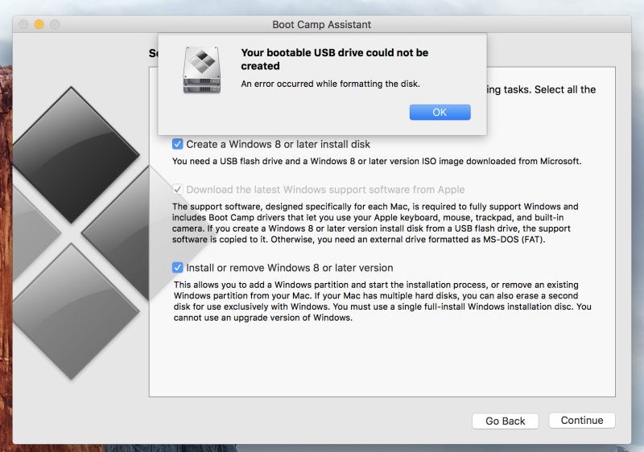Viewport: 644px width, 452px height.
Task: Click the Boot Camp Assistant window title
Action: [321, 25]
